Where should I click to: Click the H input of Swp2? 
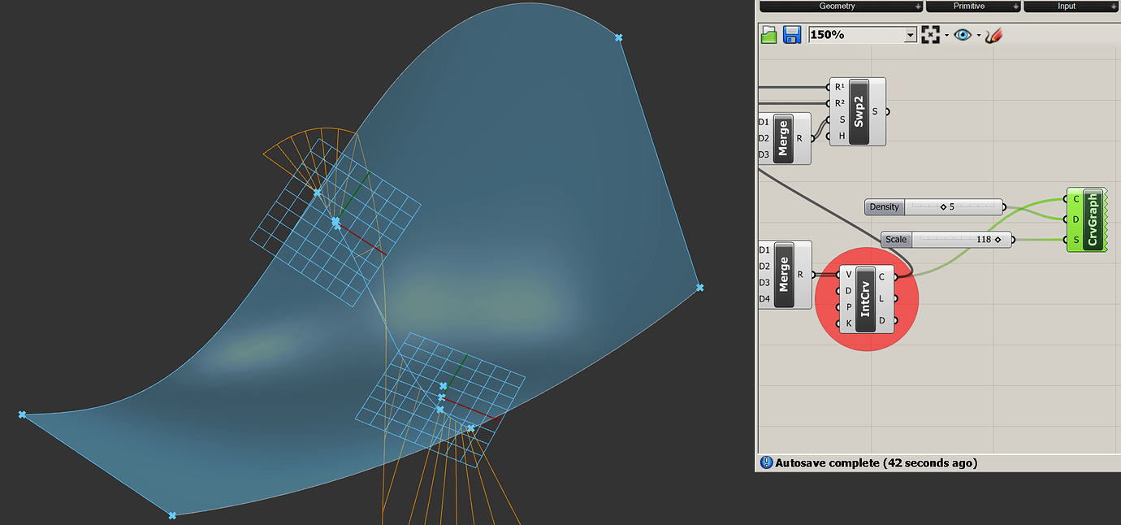click(828, 136)
